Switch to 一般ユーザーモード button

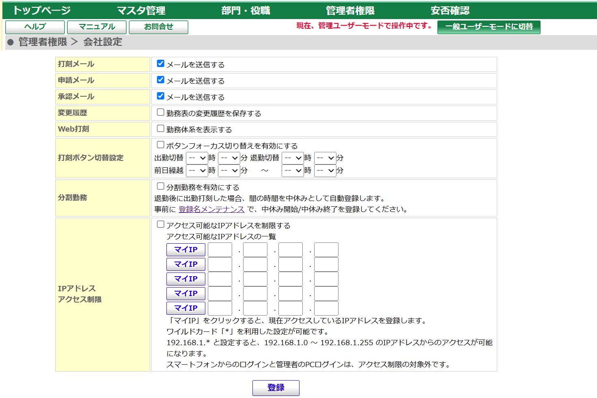[x=489, y=27]
